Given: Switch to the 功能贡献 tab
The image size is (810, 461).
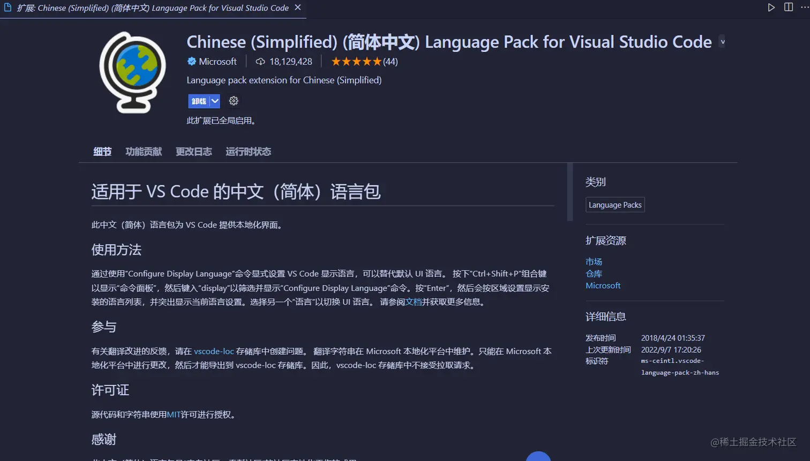Looking at the screenshot, I should pyautogui.click(x=144, y=152).
